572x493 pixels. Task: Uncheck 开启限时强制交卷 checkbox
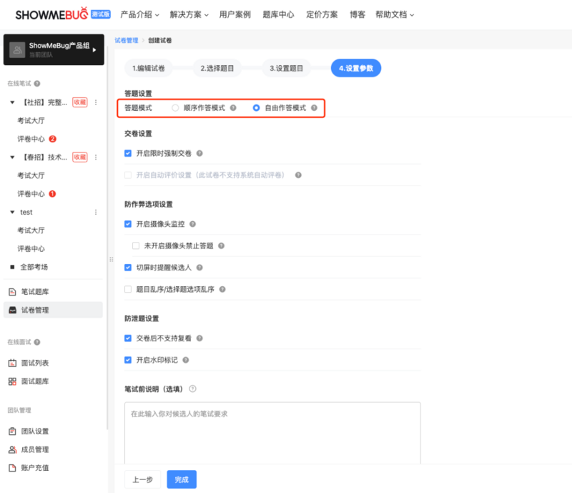pos(128,153)
